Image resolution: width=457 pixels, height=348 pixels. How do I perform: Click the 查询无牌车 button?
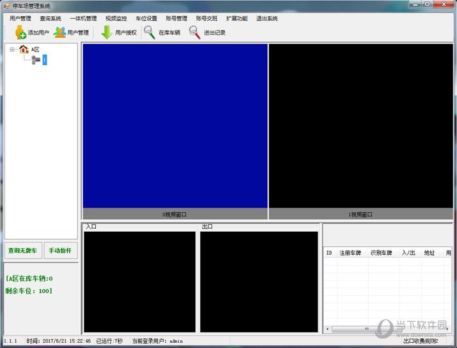(x=23, y=250)
